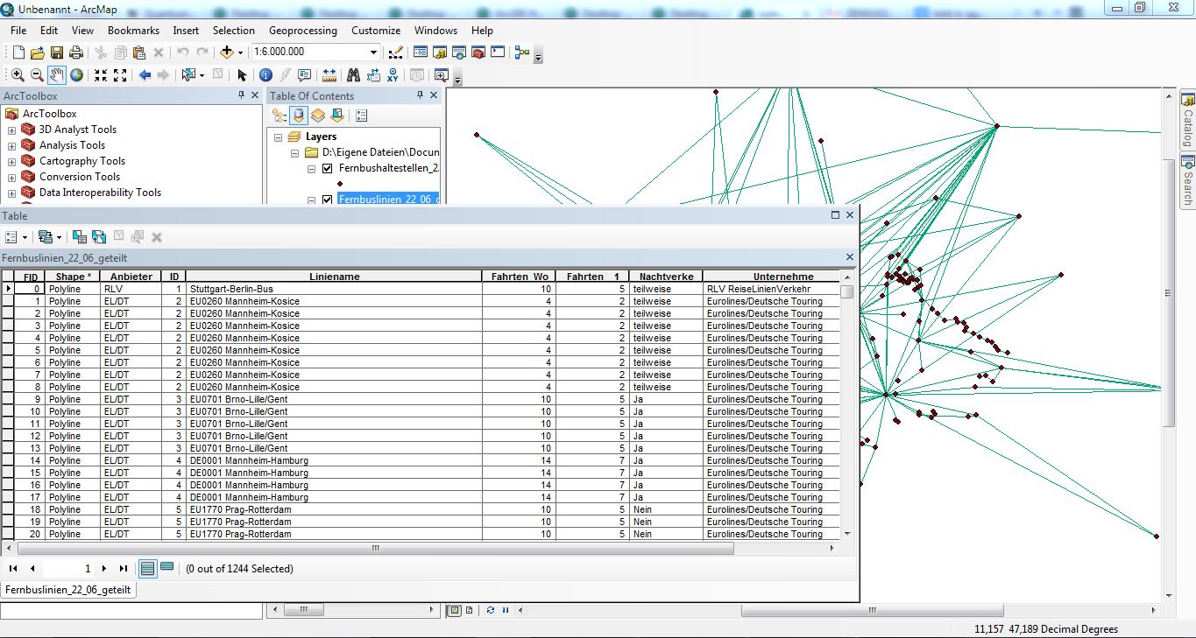Select the Zoom In tool
The height and width of the screenshot is (638, 1196).
click(18, 75)
